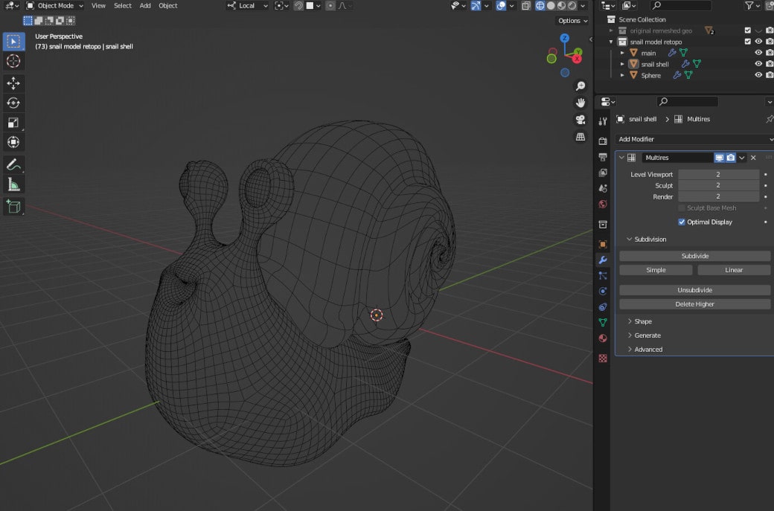Choose the Measure tool
This screenshot has height=511, width=774.
tap(13, 184)
